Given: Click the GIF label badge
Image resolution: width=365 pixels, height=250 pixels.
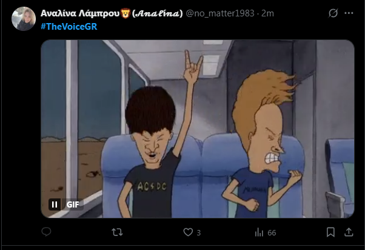Looking at the screenshot, I should (x=73, y=204).
